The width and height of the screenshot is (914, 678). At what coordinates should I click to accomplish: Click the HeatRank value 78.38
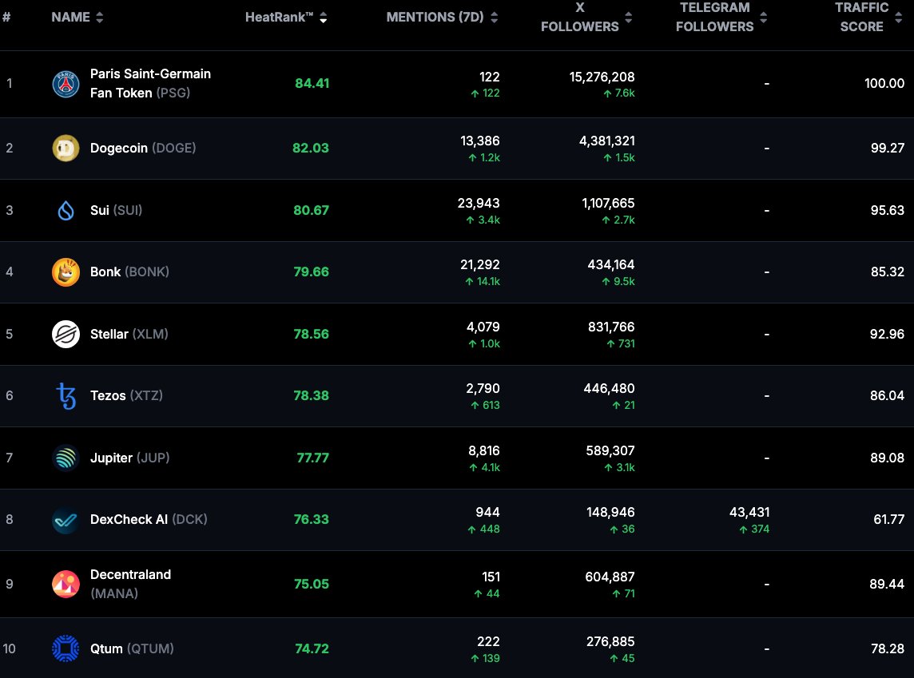point(312,395)
